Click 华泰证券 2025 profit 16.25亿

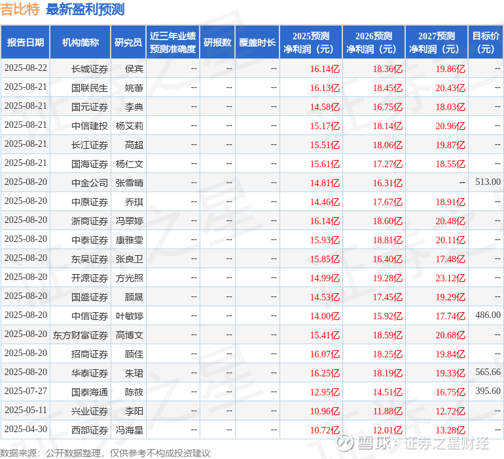coord(325,373)
